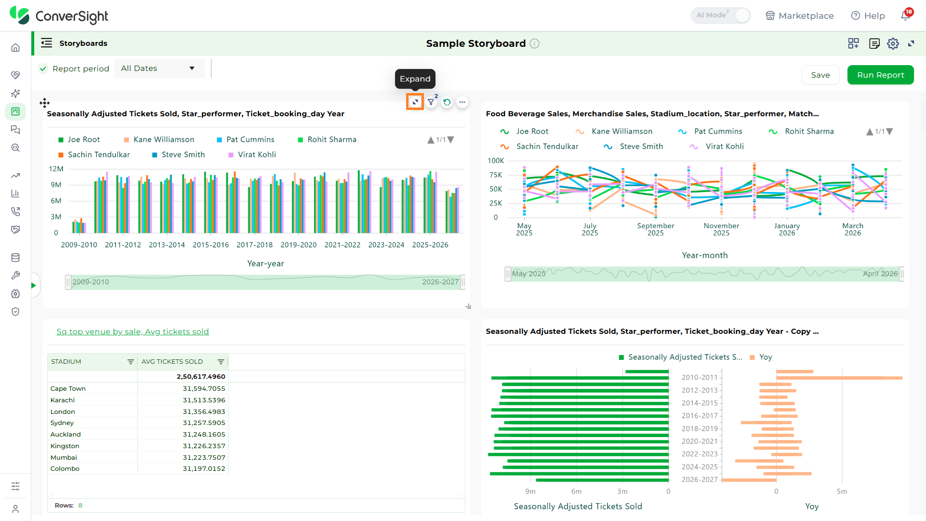Viewport: 926px width, 521px height.
Task: Open the Marketplace menu
Action: pos(800,15)
